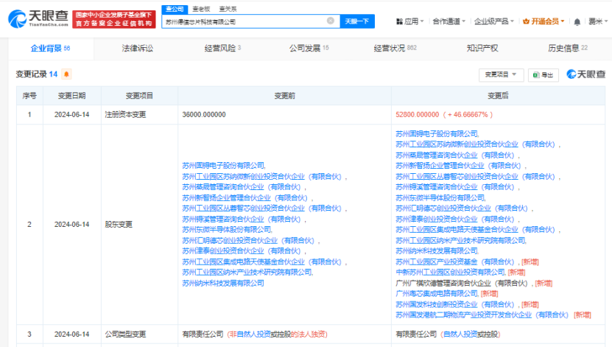Expand the 应用 menu

409,21
